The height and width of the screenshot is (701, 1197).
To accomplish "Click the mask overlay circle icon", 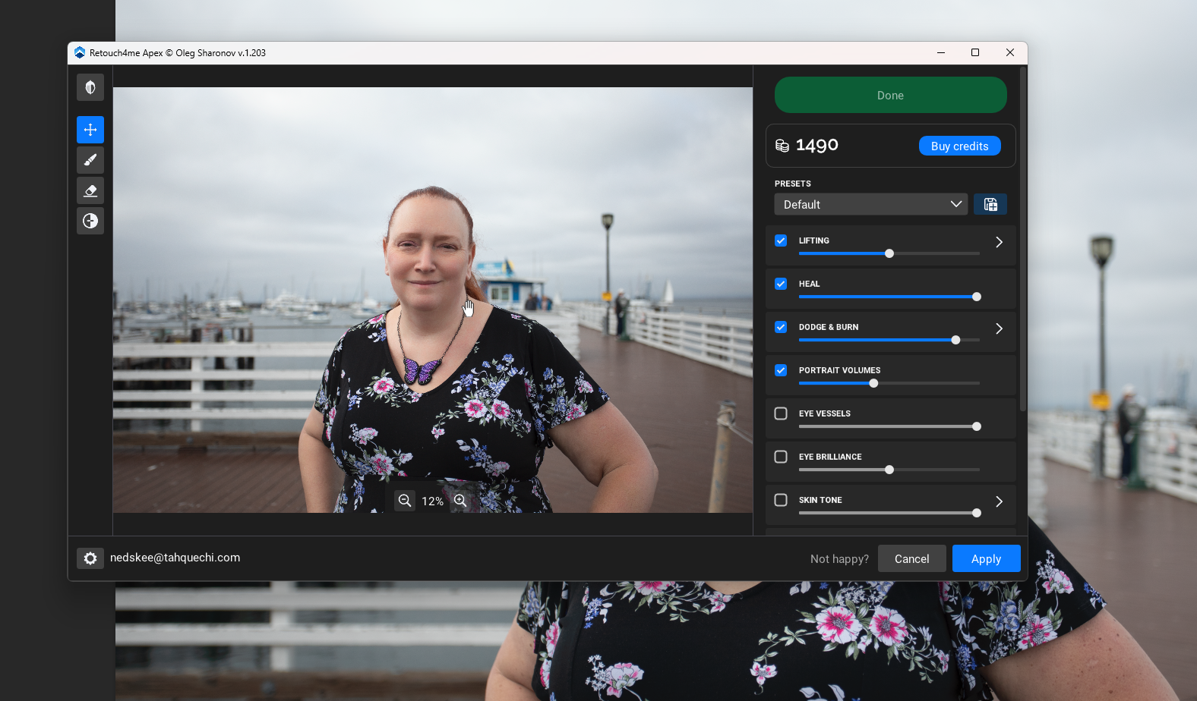I will pyautogui.click(x=90, y=221).
